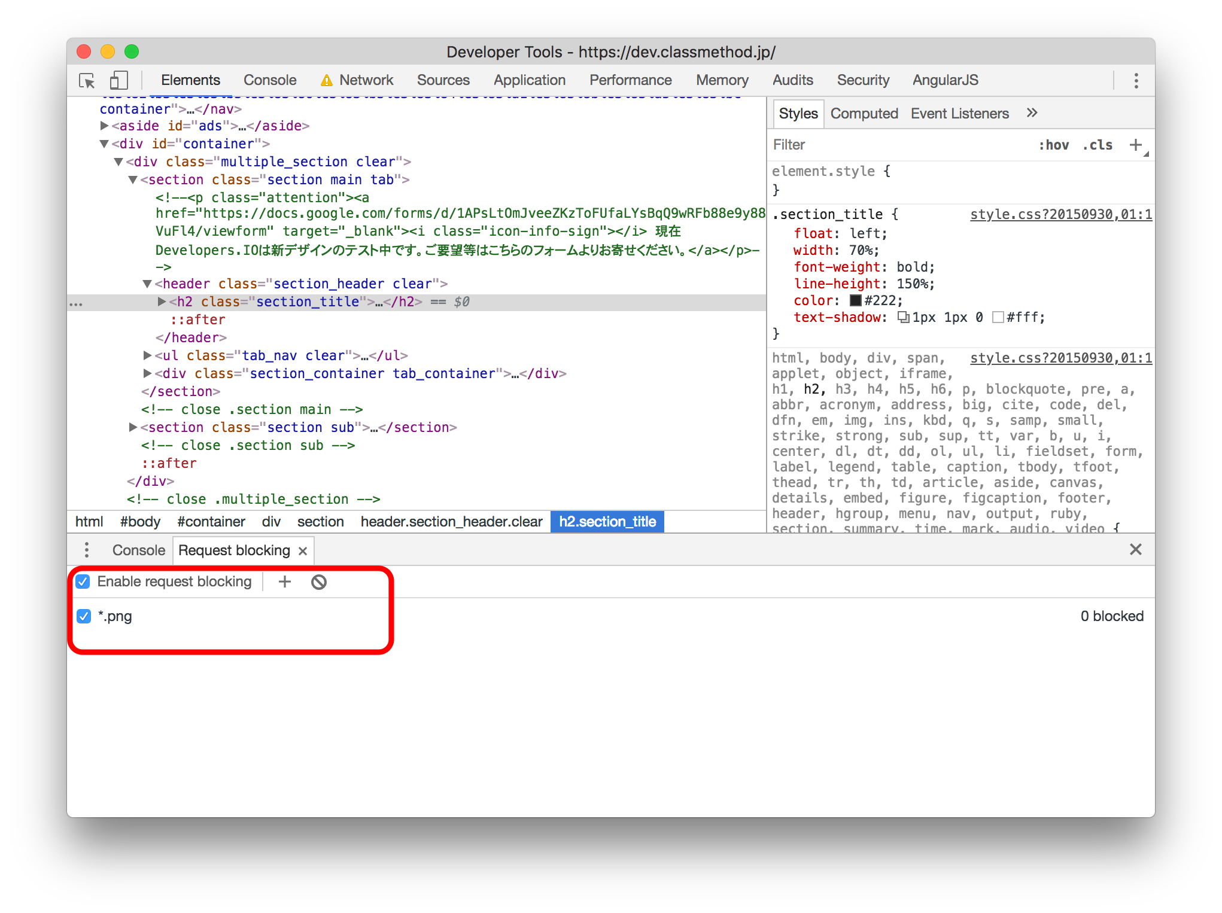Open the Network panel tab
1222x913 pixels.
(366, 80)
